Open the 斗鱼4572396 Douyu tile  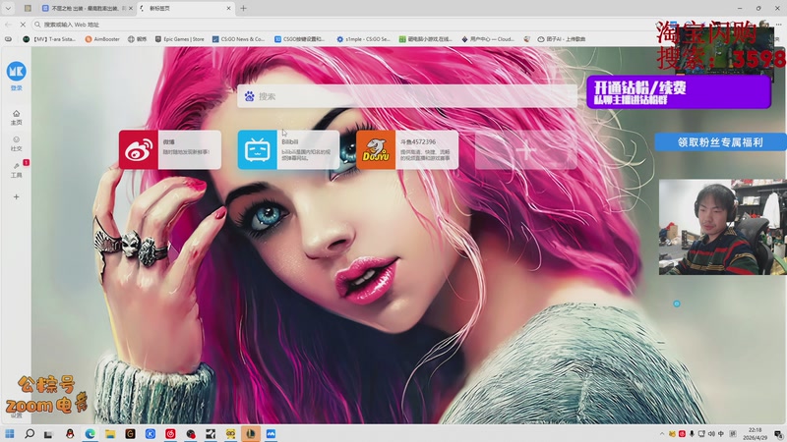[407, 150]
